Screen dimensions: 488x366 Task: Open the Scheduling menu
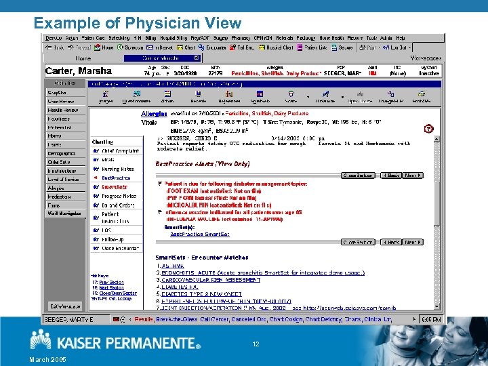[119, 38]
